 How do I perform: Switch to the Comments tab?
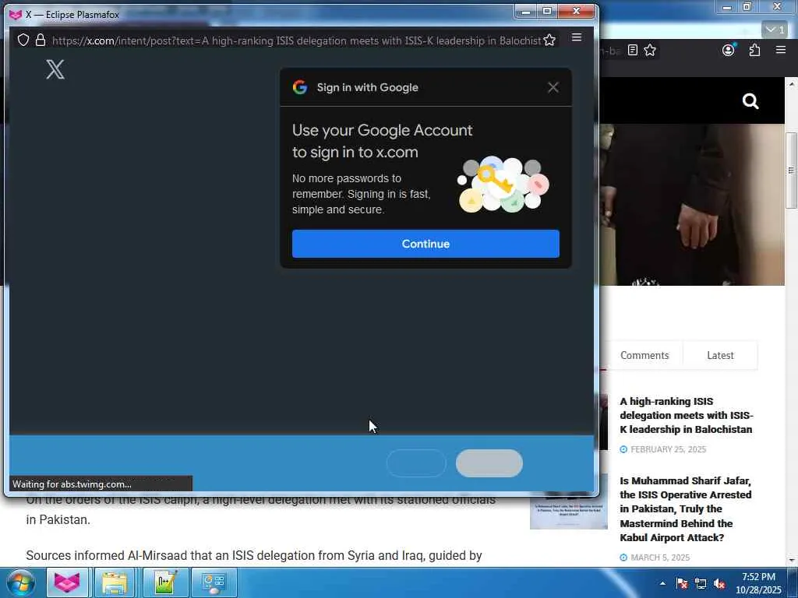[644, 355]
